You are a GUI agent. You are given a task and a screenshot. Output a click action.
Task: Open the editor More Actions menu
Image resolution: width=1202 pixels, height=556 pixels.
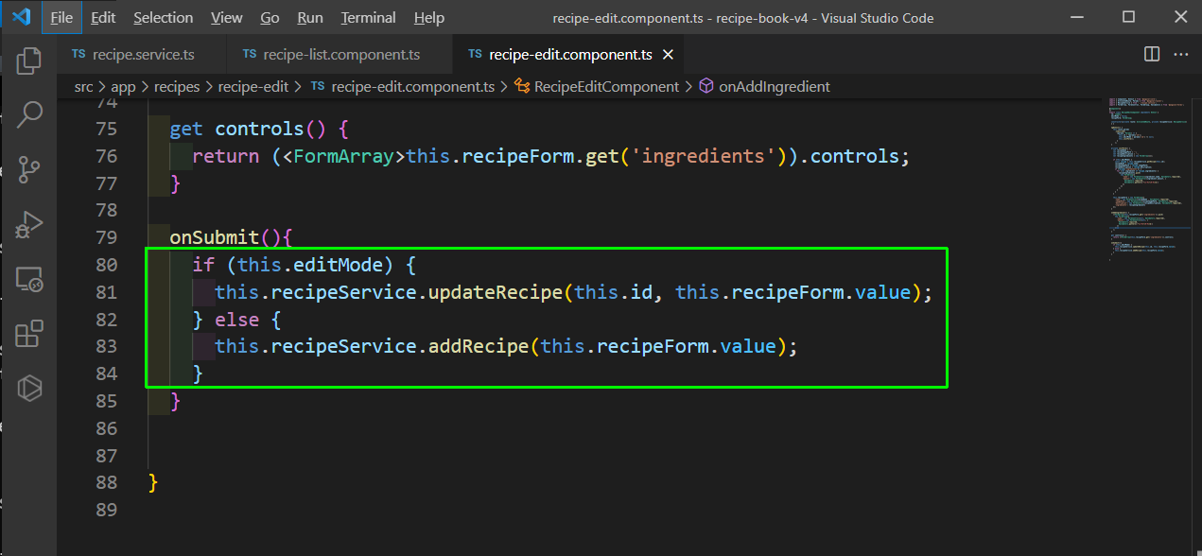tap(1180, 55)
